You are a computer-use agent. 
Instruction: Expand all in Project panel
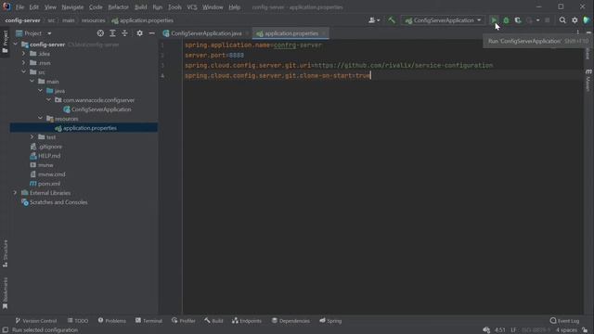pyautogui.click(x=112, y=33)
